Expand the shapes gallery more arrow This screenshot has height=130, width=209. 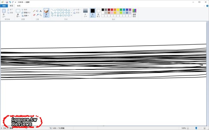click(71, 15)
